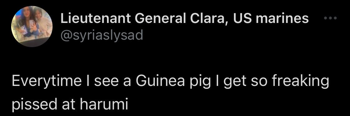Tap the ellipsis icon beside the display name

[x=330, y=18]
